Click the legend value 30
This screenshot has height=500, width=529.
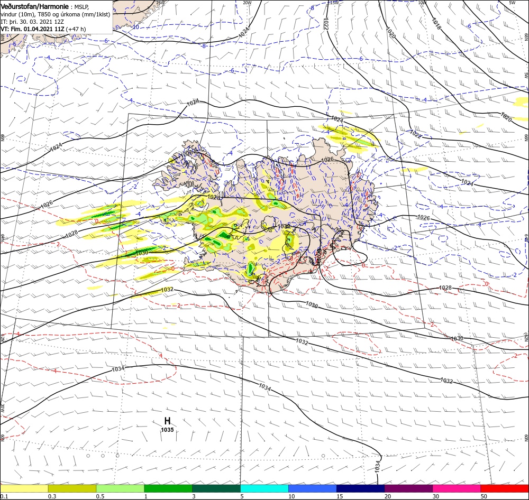[436, 496]
